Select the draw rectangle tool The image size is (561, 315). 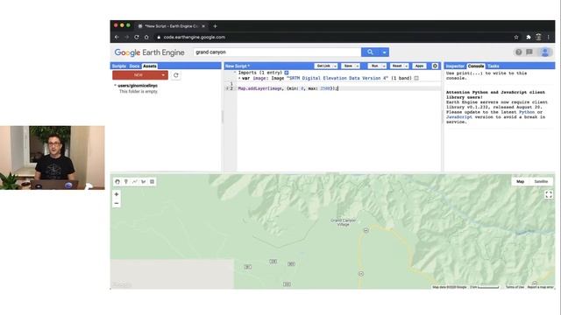(x=152, y=182)
